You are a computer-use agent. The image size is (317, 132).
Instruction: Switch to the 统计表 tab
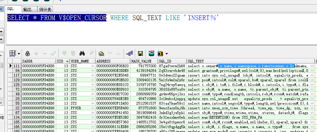tap(45, 9)
